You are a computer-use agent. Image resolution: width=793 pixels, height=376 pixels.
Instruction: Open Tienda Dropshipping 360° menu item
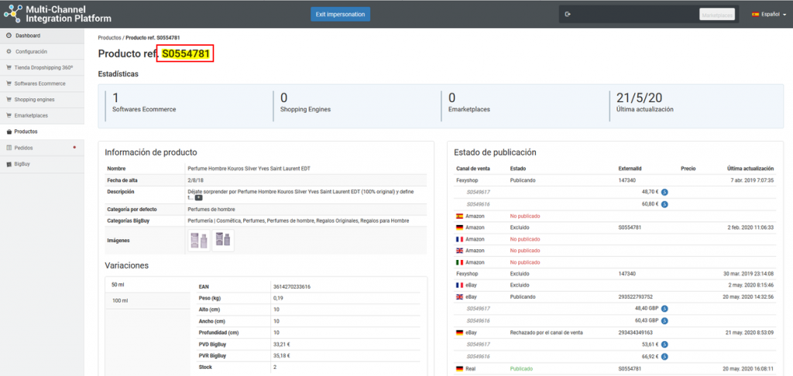coord(43,67)
